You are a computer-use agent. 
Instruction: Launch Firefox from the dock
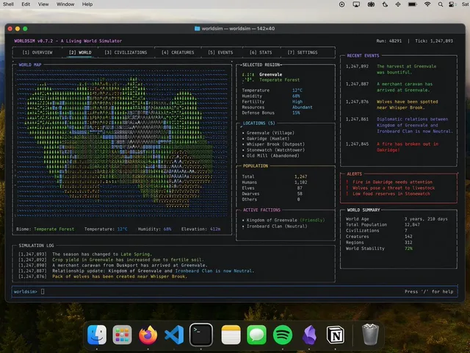click(148, 335)
